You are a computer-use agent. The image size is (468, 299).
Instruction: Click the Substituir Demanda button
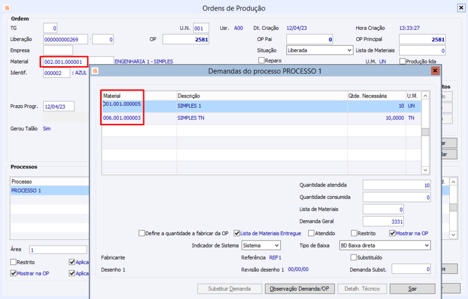229,288
